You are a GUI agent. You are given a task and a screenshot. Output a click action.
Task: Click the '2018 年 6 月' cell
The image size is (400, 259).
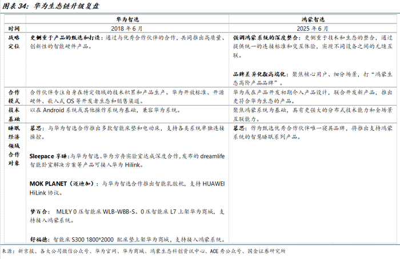pyautogui.click(x=127, y=29)
